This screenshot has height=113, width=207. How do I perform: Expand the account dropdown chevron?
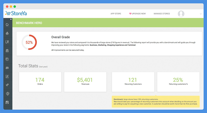coord(201,14)
